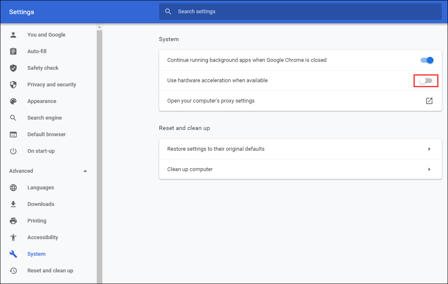Open Accessibility settings page

point(42,237)
